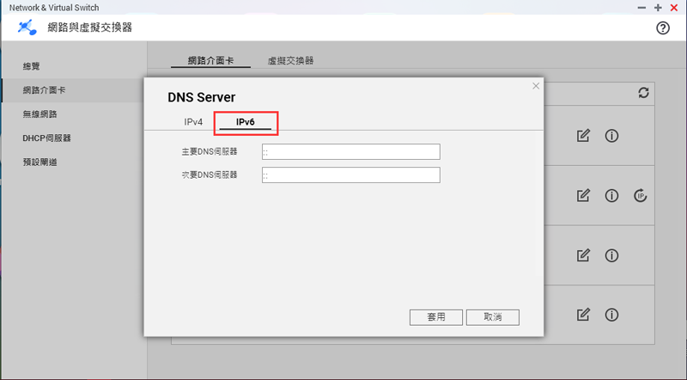The image size is (687, 380).
Task: Click the edit icon on the first adapter row
Action: point(583,136)
